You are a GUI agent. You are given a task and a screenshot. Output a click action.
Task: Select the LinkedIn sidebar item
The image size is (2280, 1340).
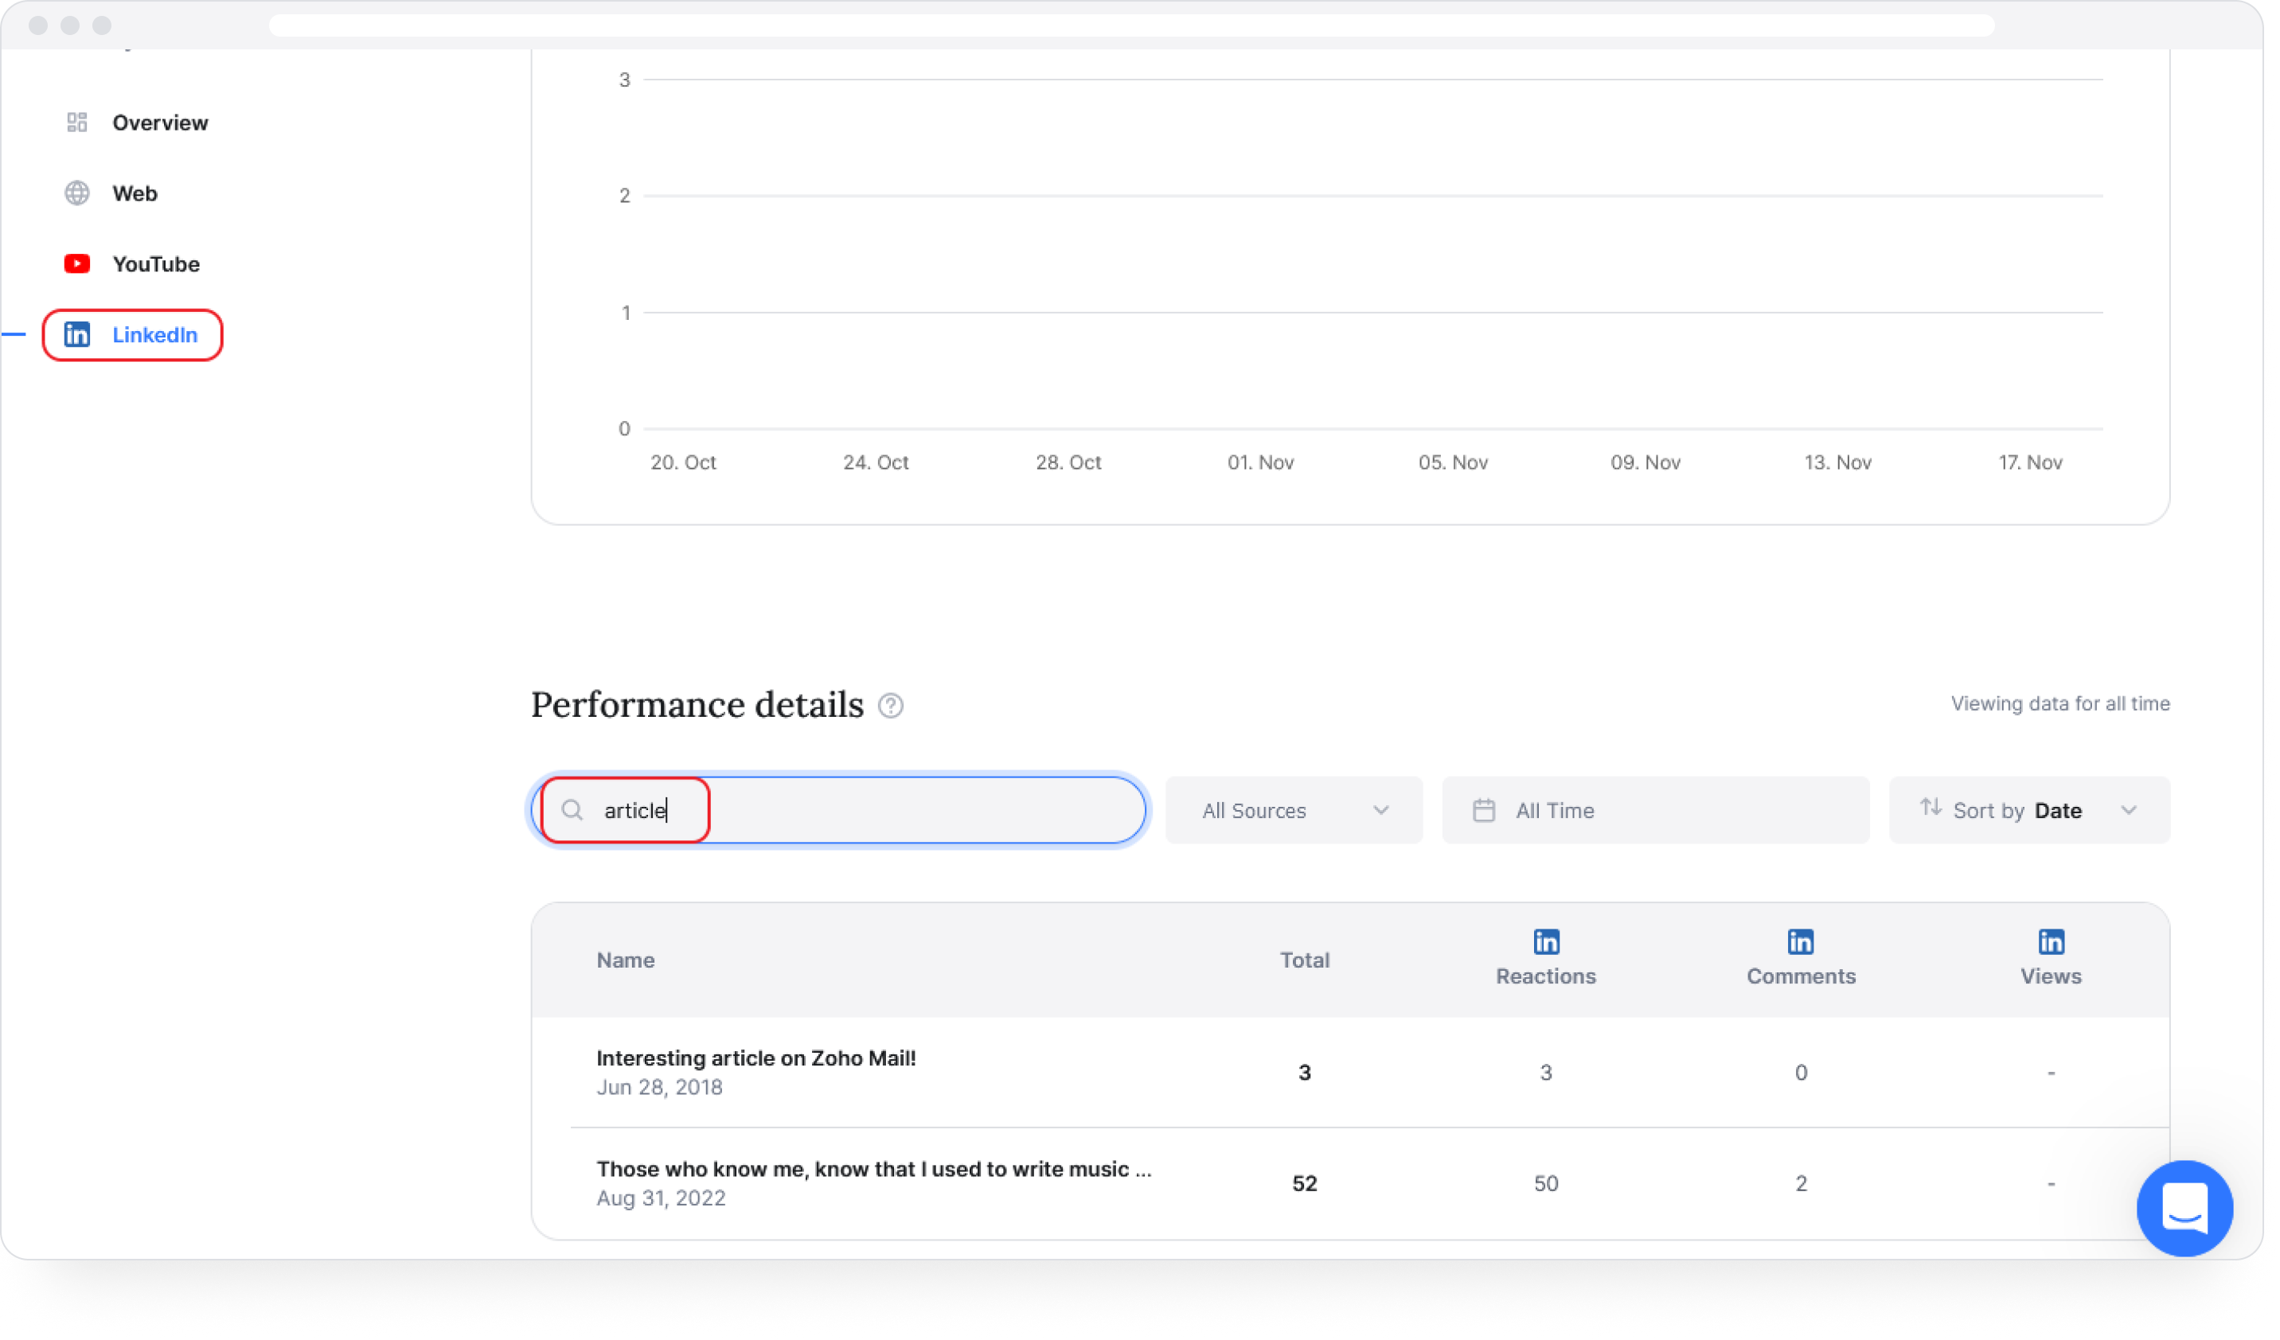click(133, 337)
